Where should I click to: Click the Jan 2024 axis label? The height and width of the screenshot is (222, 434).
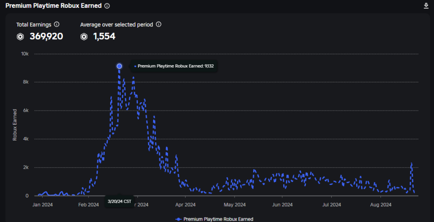42,204
